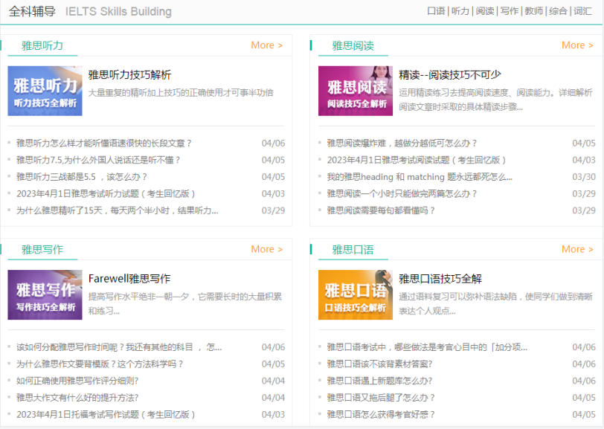Open the 口语 category link in header
The height and width of the screenshot is (429, 604).
(436, 11)
